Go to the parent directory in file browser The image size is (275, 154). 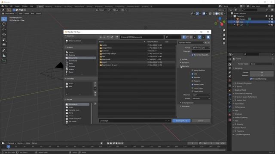tap(108, 37)
